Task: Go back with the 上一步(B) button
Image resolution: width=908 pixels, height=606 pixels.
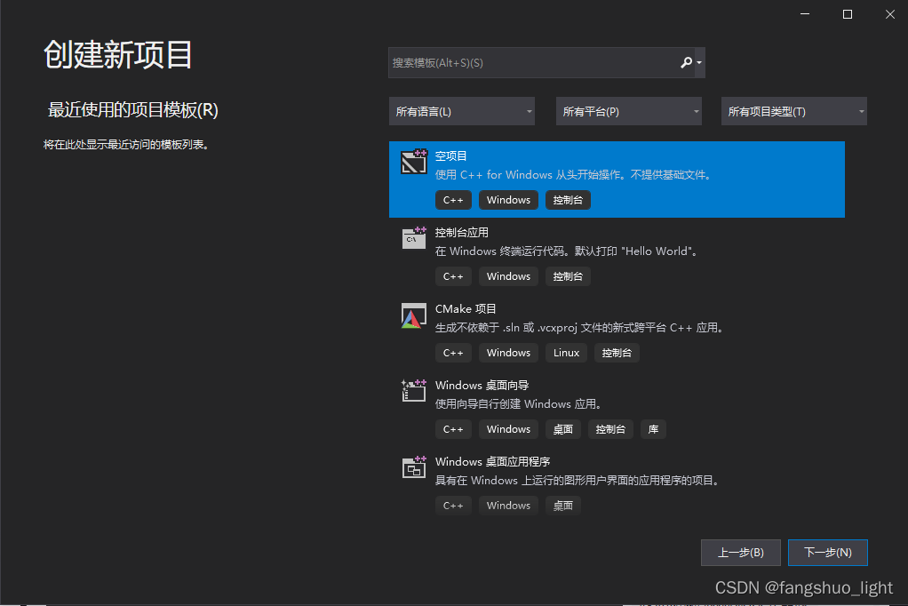Action: pos(741,553)
